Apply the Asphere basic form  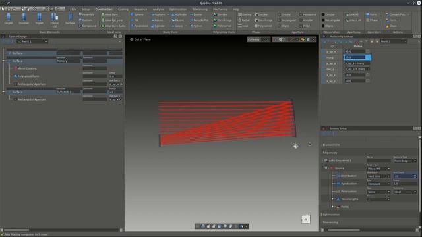[x=158, y=14]
